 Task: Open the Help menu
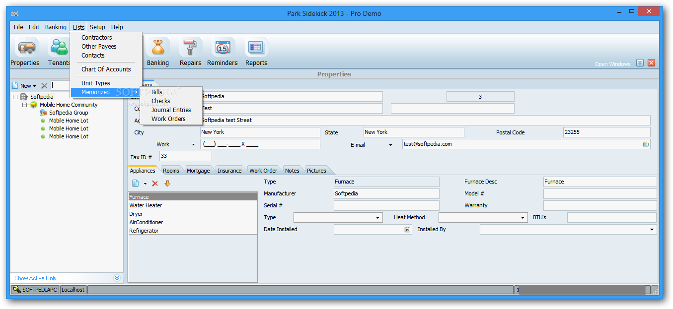click(x=117, y=27)
